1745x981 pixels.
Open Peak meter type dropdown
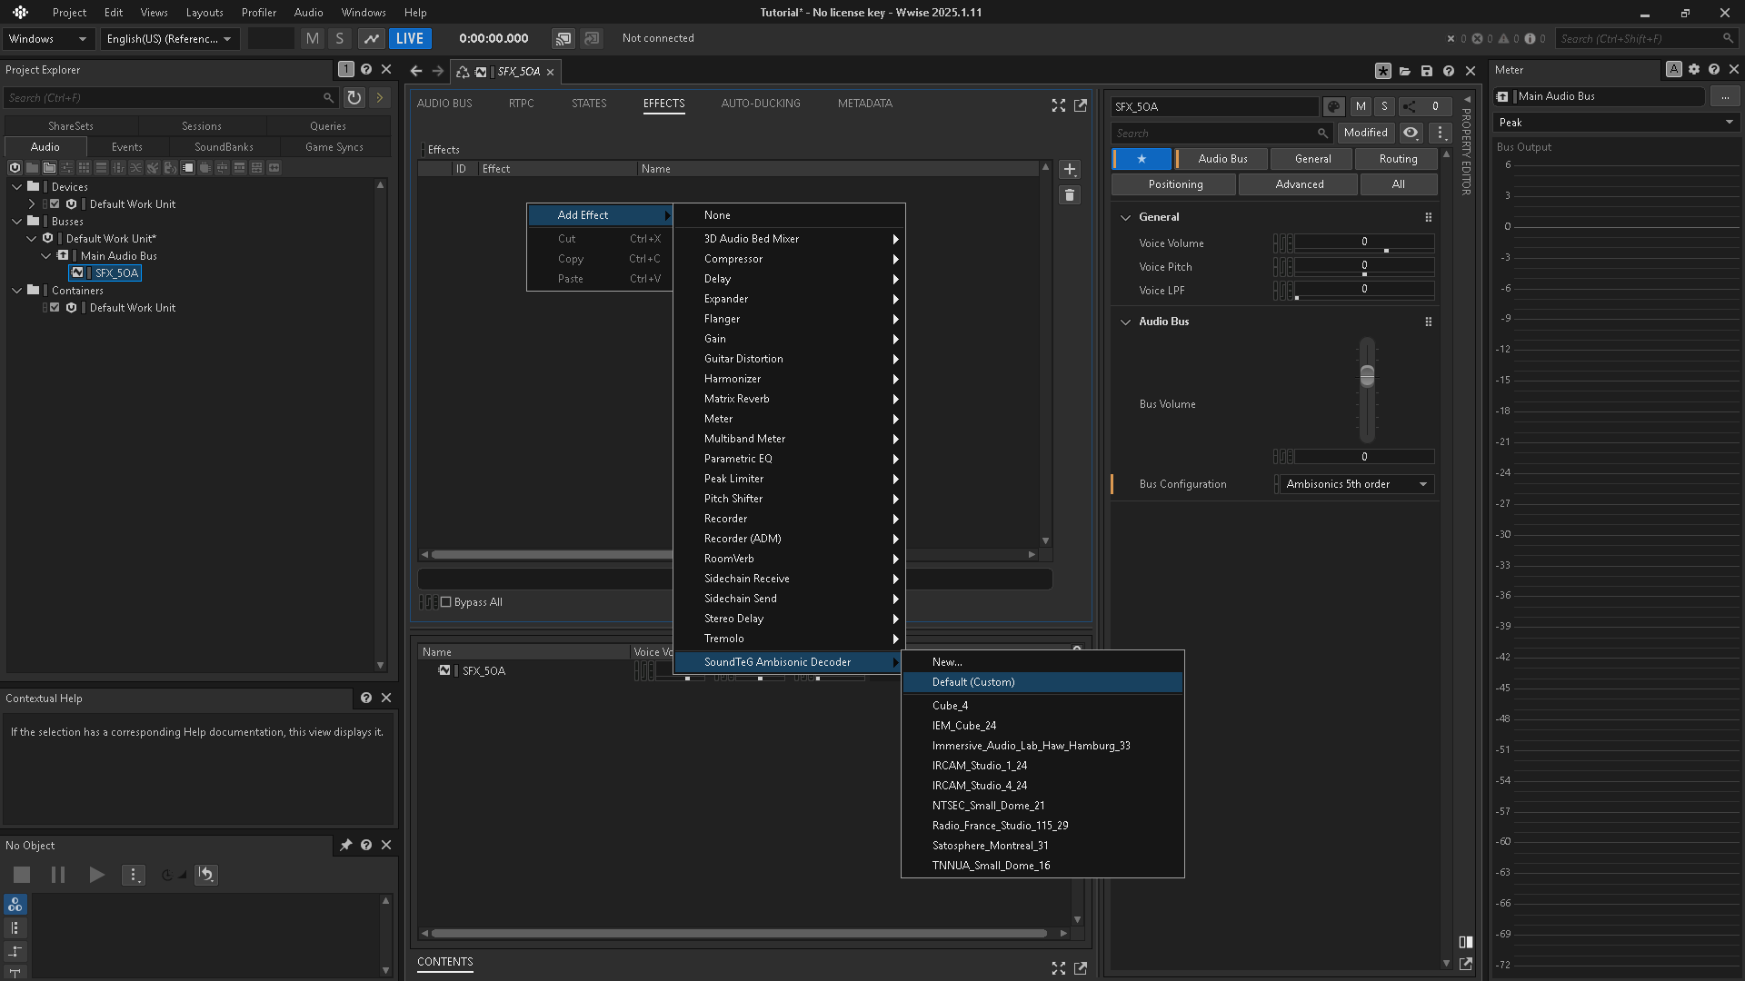[x=1616, y=123]
